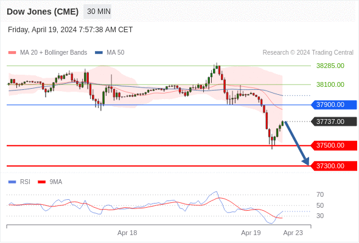Click the RSI blue legend swatch
359x243 pixels.
pyautogui.click(x=12, y=182)
